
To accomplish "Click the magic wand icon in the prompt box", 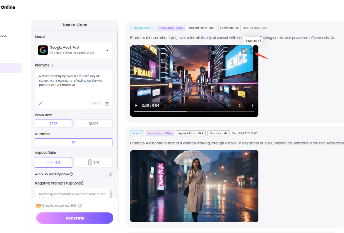I will [x=40, y=103].
